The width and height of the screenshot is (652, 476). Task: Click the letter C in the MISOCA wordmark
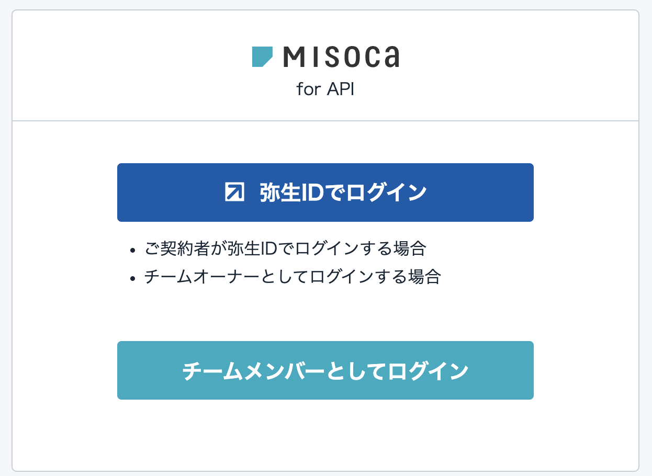pyautogui.click(x=370, y=56)
